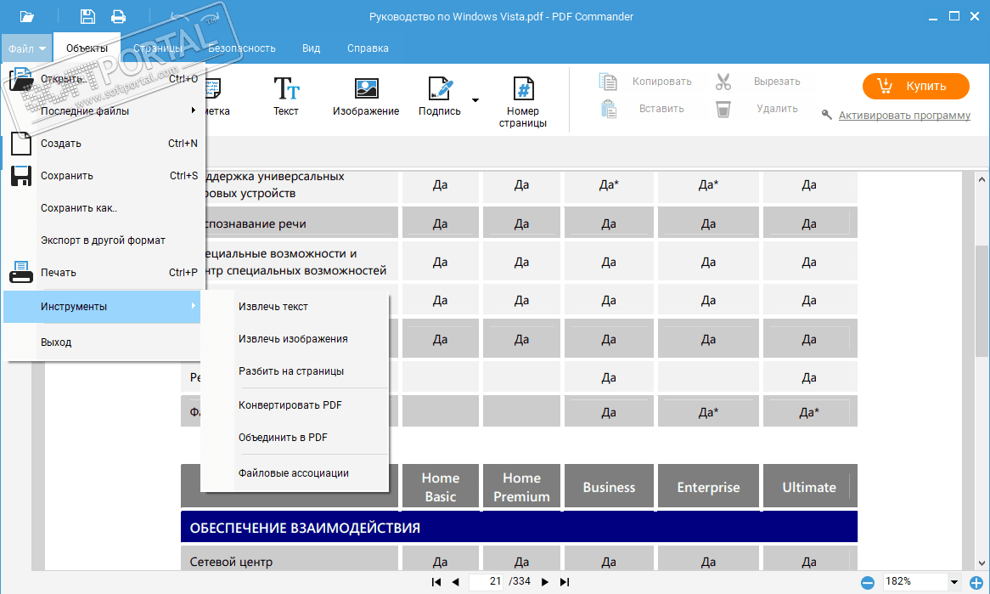Screen dimensions: 990x594
Task: Expand the Инструменты submenu arrow
Action: coord(194,306)
